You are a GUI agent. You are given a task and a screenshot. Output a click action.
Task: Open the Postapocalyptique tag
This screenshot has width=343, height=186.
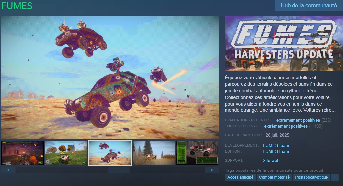[x=312, y=177]
